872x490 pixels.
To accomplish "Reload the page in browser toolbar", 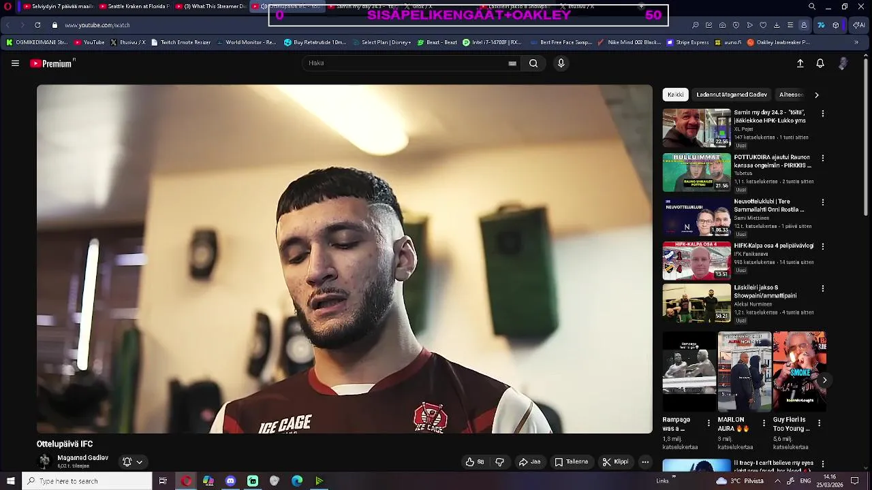I will point(37,25).
